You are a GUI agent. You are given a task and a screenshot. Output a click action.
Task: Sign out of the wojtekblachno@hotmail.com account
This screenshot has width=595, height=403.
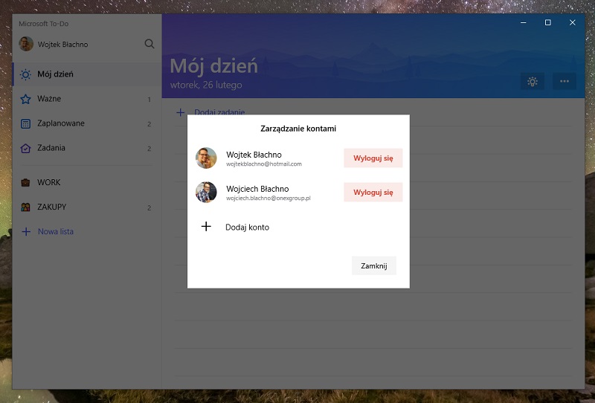point(373,158)
